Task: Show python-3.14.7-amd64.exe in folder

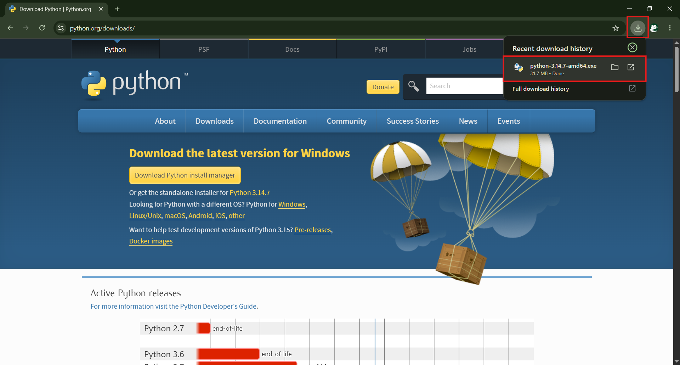Action: pyautogui.click(x=614, y=67)
